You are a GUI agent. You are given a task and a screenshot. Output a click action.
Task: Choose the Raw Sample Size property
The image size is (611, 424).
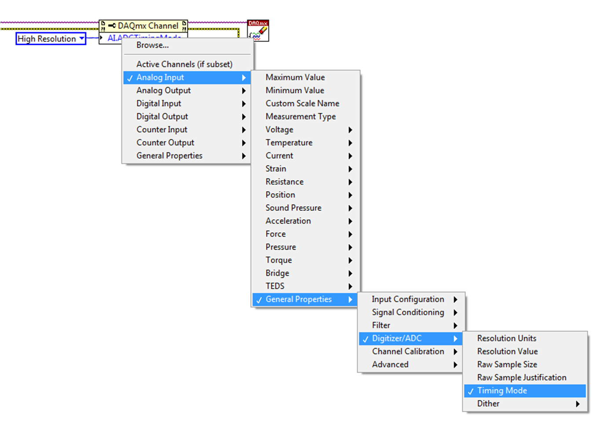tap(525, 365)
